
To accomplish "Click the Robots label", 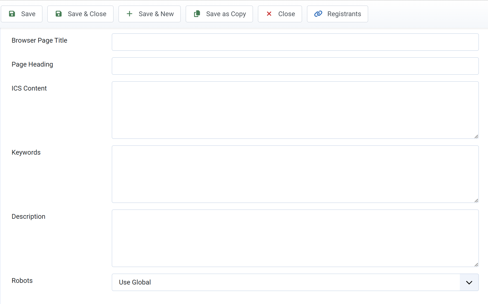I will 22,281.
